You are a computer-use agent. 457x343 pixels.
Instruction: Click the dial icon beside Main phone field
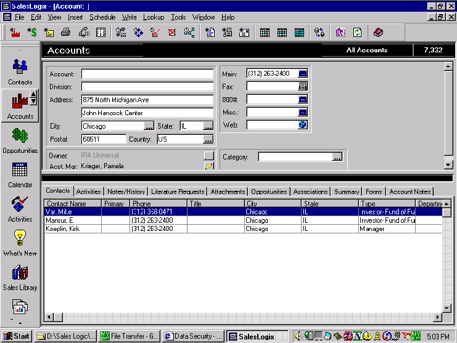coord(303,74)
